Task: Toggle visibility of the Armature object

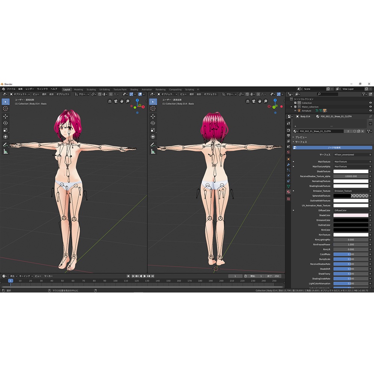Action: pyautogui.click(x=370, y=111)
